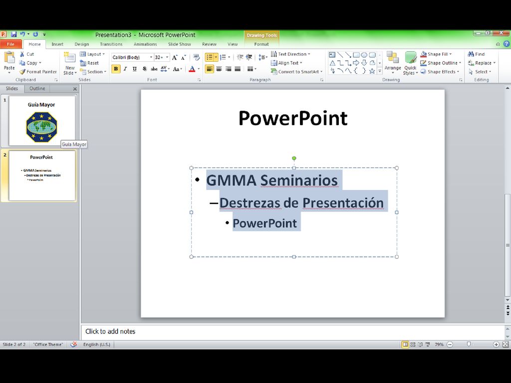511x383 pixels.
Task: Increase list indent level
Action: coord(249,57)
